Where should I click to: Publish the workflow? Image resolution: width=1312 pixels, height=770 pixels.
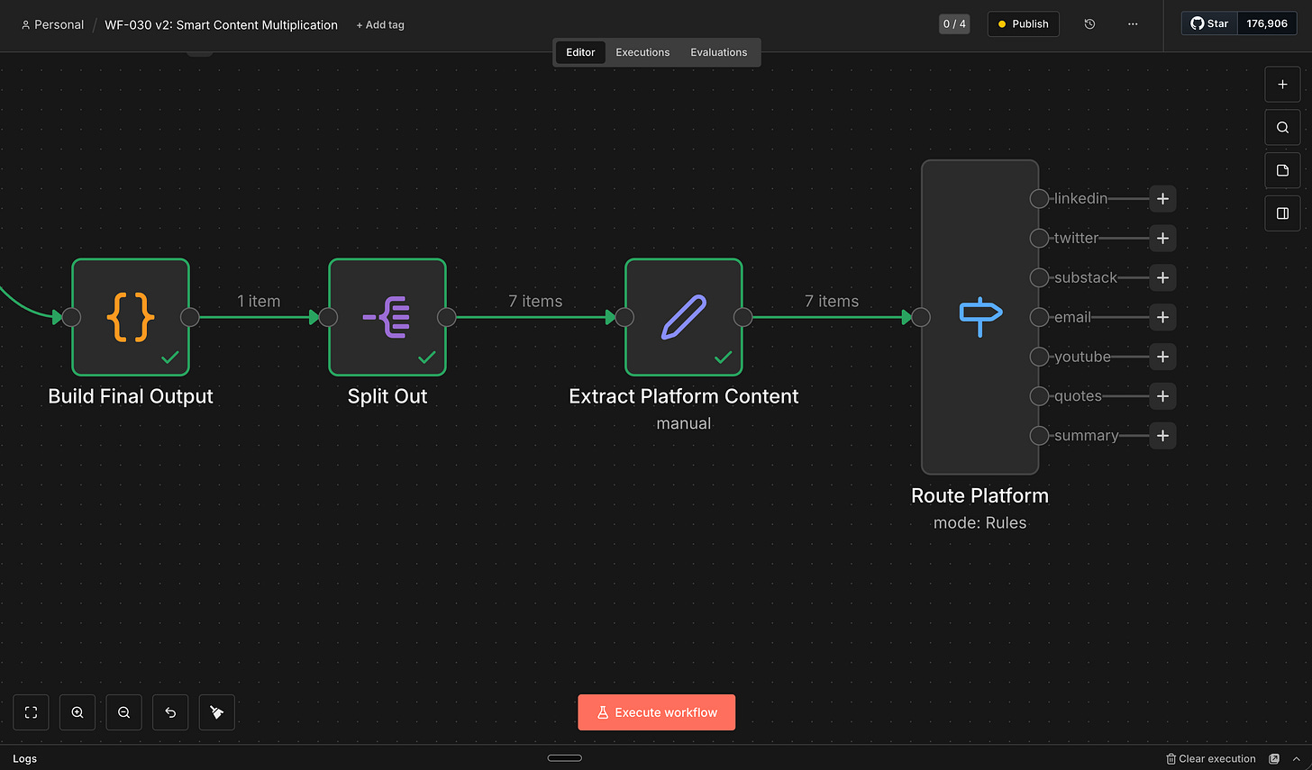pyautogui.click(x=1023, y=24)
